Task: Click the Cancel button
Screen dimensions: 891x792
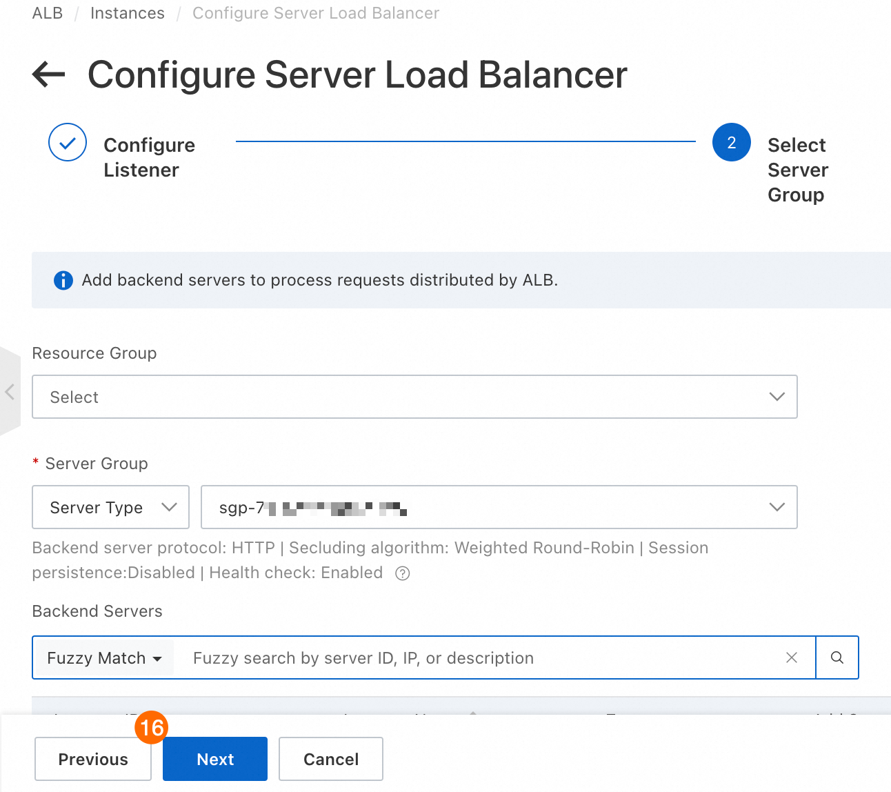Action: click(x=331, y=759)
